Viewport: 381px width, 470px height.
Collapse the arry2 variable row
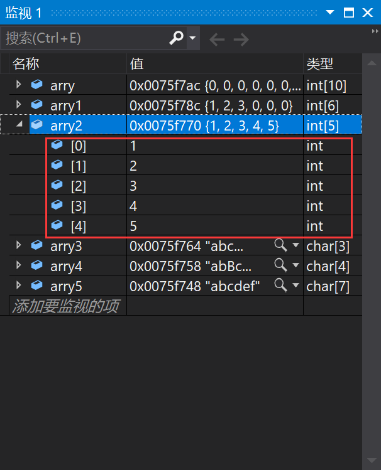(19, 124)
